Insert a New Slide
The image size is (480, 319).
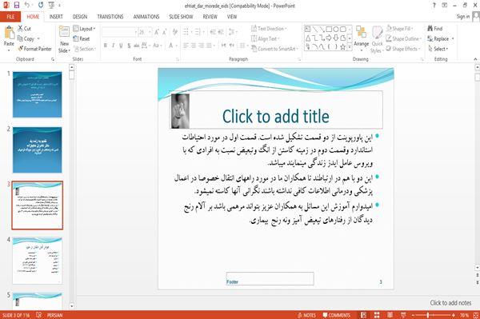pyautogui.click(x=64, y=39)
